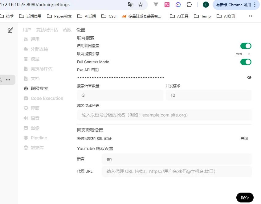Viewport: 261px width, 204px height.
Task: Open 通用 settings with gear icon
Action: (x=32, y=39)
